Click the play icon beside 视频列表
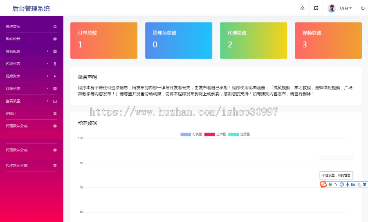This screenshot has width=368, height=222. point(55,76)
